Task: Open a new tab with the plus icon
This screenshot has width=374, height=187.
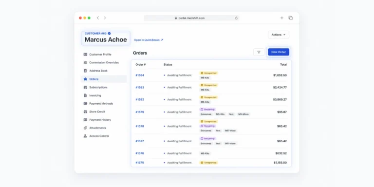Action: [x=281, y=18]
